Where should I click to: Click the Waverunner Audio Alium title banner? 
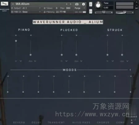[x=68, y=22]
